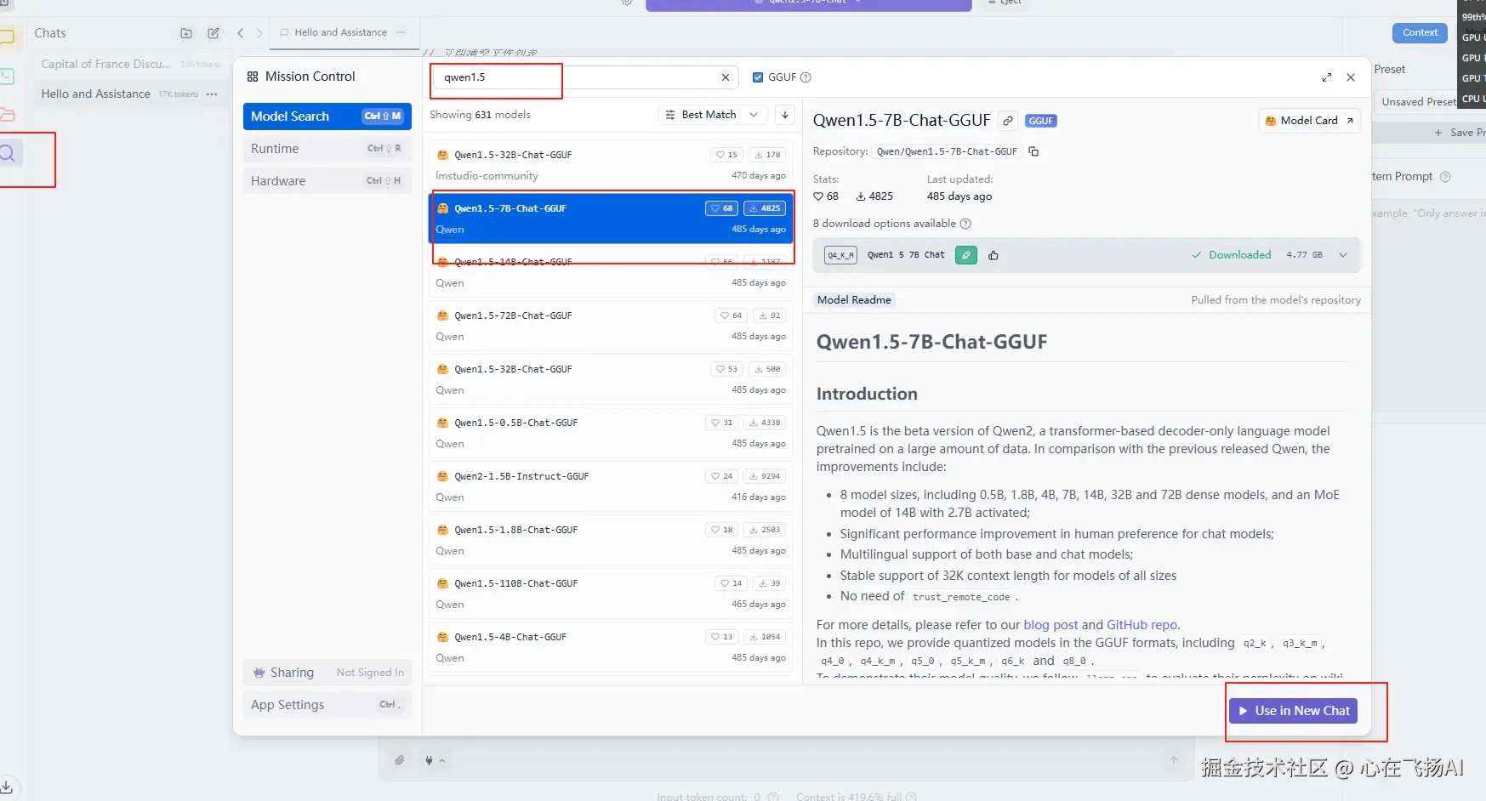
Task: Click the thumbs up icon on Q4_K_M row
Action: 994,255
